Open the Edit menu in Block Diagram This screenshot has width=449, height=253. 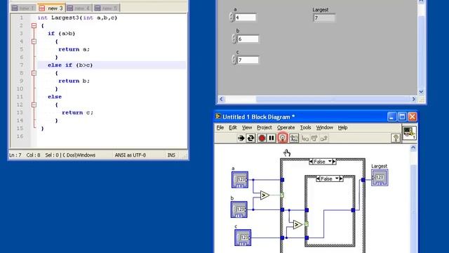tap(232, 128)
